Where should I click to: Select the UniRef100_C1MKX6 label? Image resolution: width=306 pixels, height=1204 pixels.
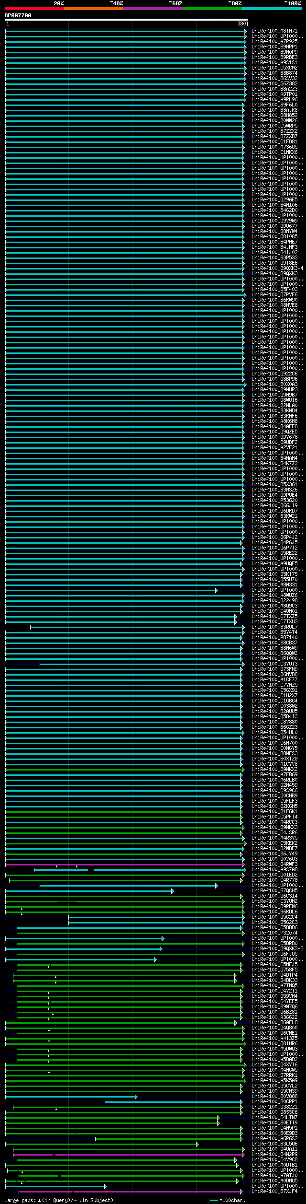274,152
